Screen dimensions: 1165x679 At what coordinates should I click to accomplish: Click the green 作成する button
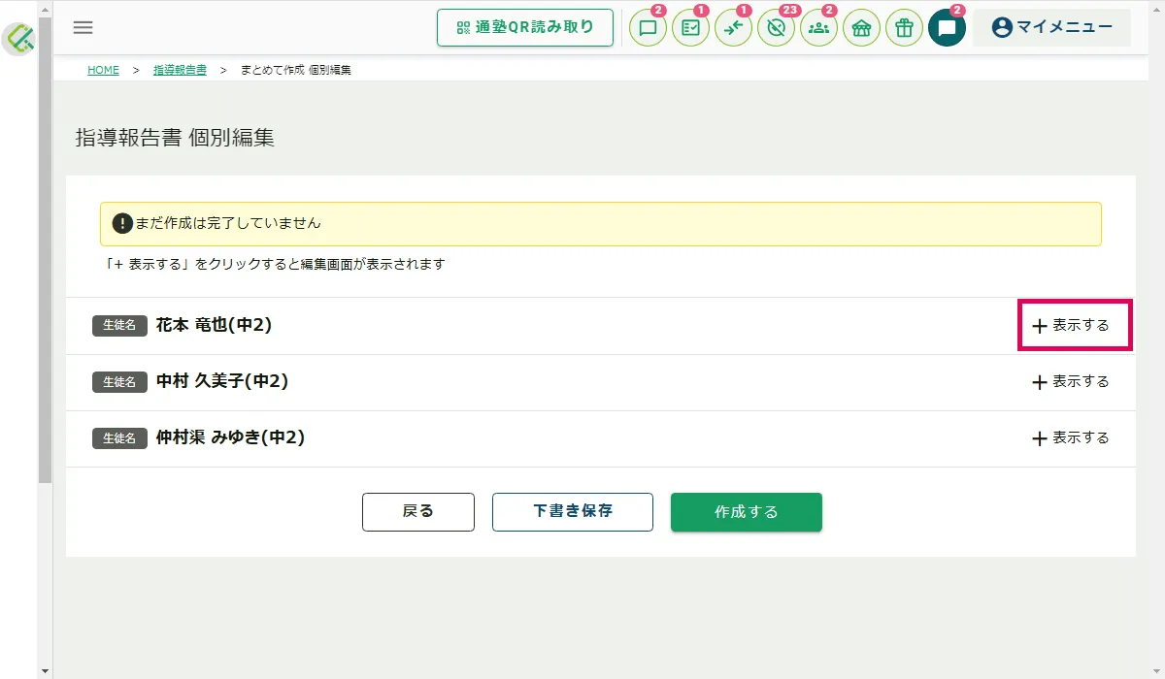point(747,512)
